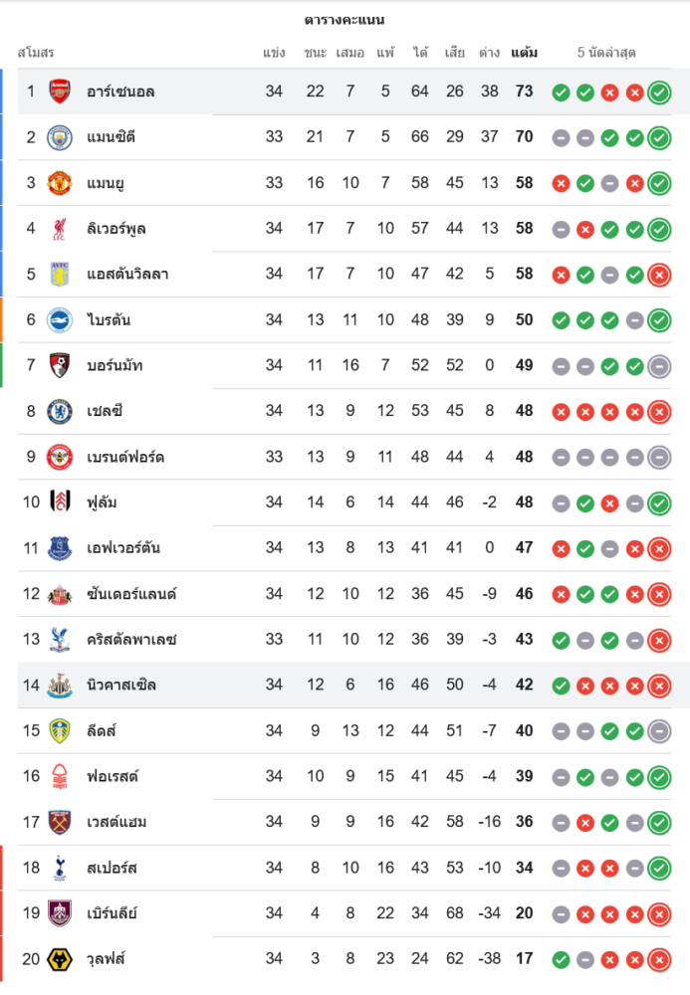The image size is (690, 995).
Task: Select the แต้ม points column header
Action: click(x=524, y=52)
